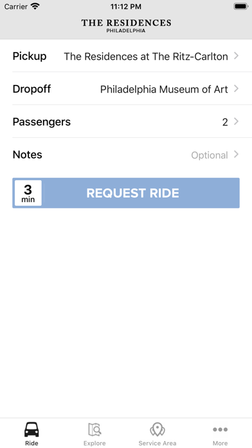The height and width of the screenshot is (448, 252).
Task: Tap the 11:12 PM clock
Action: 126,6
